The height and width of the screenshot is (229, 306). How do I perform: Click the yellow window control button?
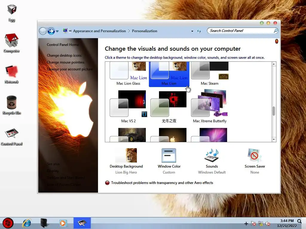click(x=268, y=23)
